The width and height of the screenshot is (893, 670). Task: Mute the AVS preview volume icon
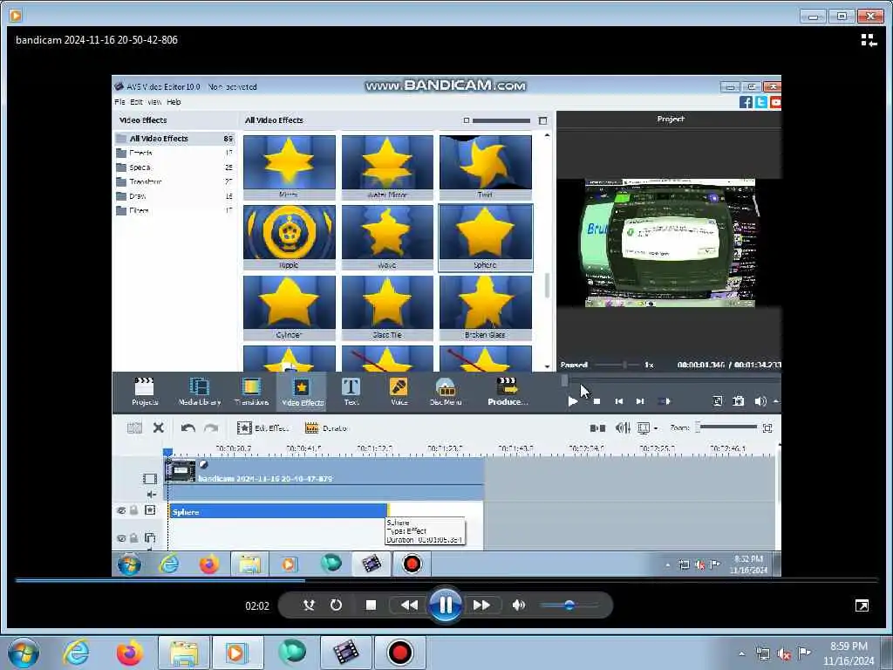tap(760, 401)
